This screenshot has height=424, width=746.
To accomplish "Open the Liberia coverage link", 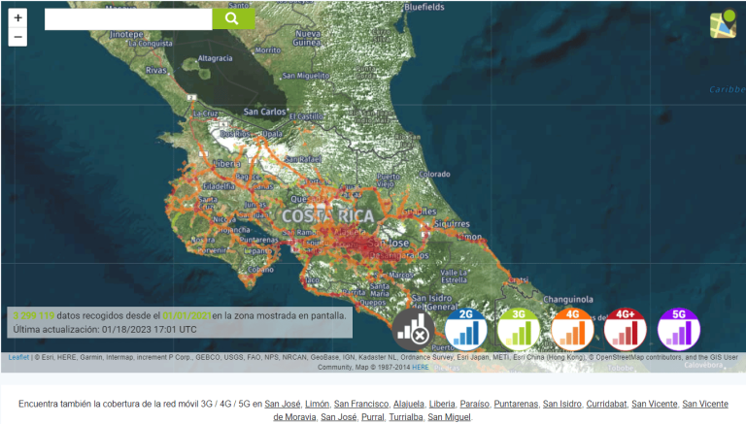I will (x=442, y=404).
